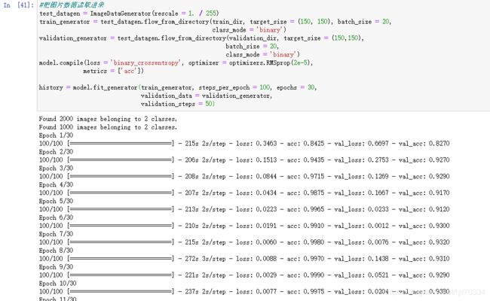
Task: Click the 'Found 1000 images' output line
Action: (109, 127)
